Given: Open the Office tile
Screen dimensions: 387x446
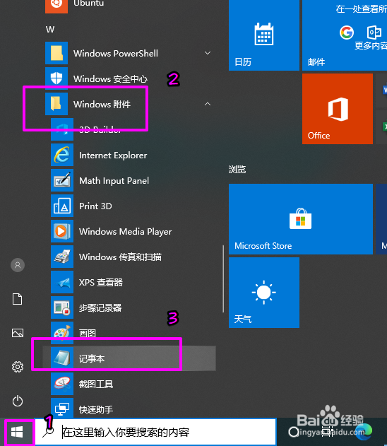Looking at the screenshot, I should (x=338, y=109).
